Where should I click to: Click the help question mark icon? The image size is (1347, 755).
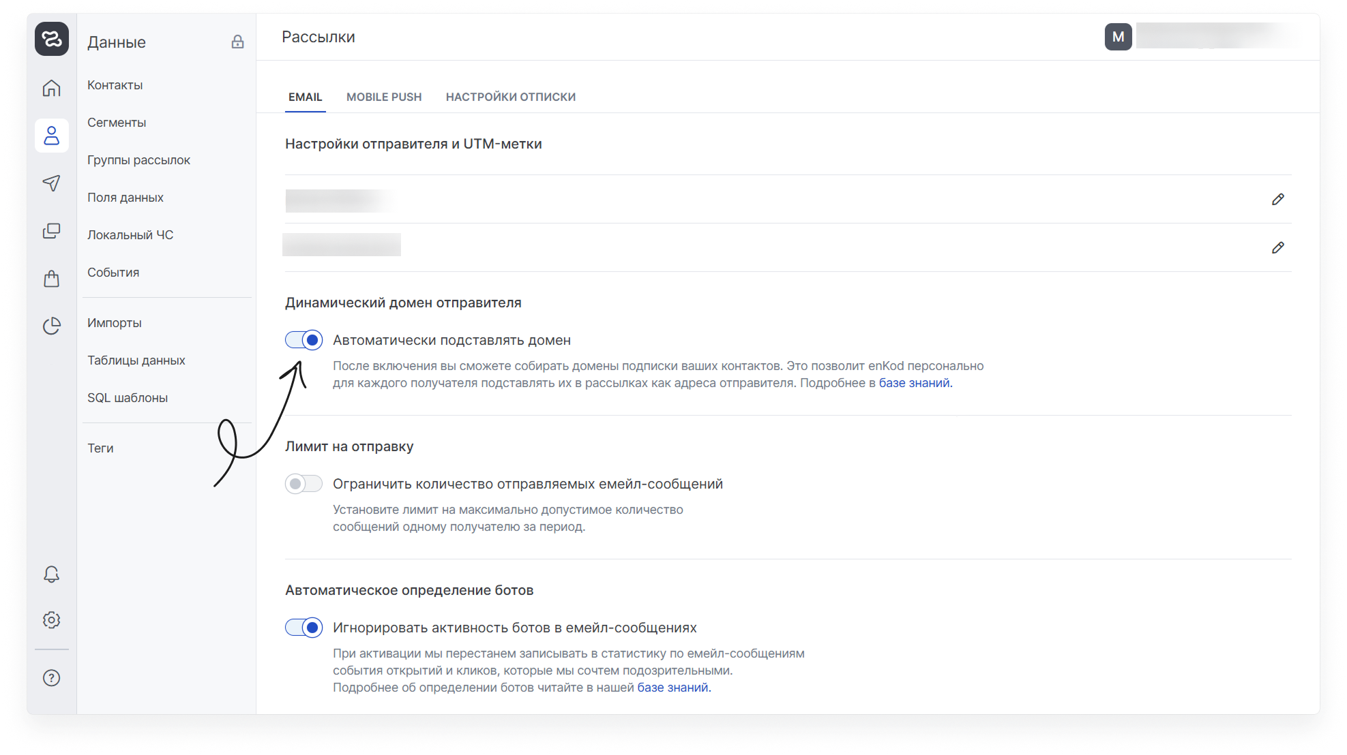click(x=52, y=678)
